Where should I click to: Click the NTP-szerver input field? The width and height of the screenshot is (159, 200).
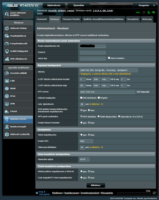(108, 92)
